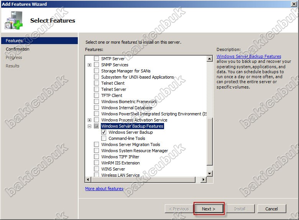Viewport: 299px width, 220px height.
Task: Select the WinRM IIS Extension label
Action: [120, 163]
